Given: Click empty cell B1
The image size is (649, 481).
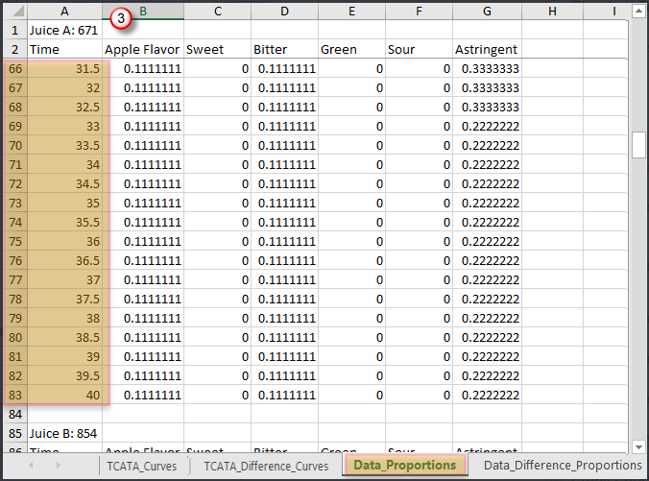Looking at the screenshot, I should [143, 30].
